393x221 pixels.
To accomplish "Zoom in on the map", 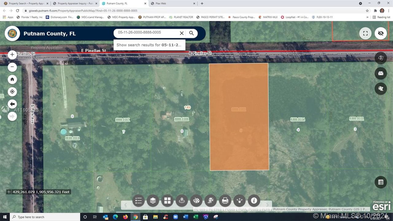I will pos(12,55).
